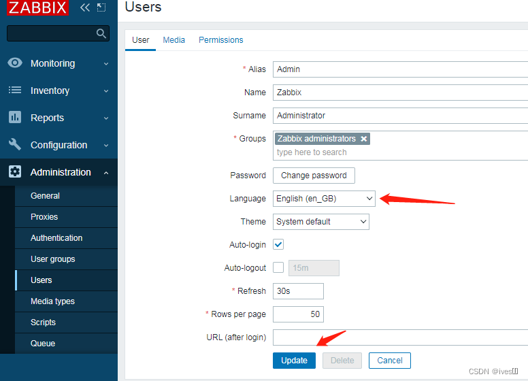Image resolution: width=528 pixels, height=381 pixels.
Task: Enable the Auto-logout checkbox
Action: pos(278,267)
